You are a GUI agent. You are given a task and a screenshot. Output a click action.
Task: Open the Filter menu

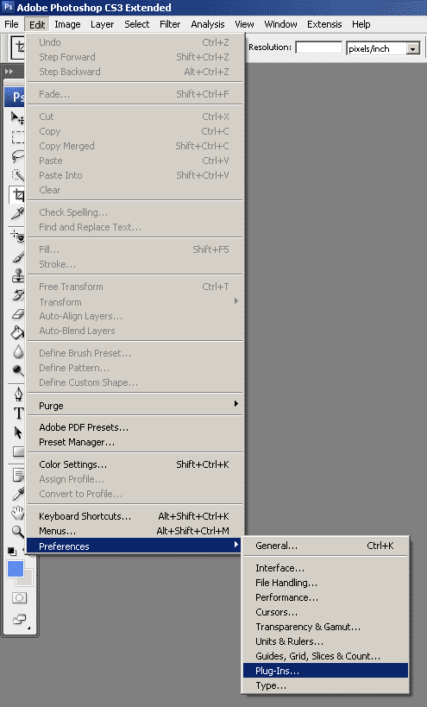point(170,24)
